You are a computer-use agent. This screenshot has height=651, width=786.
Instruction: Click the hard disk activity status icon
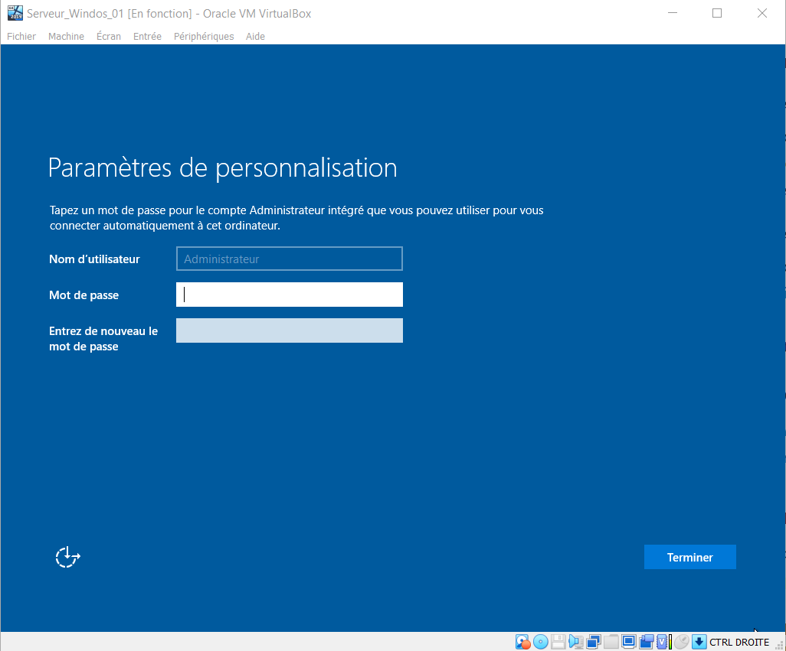523,642
